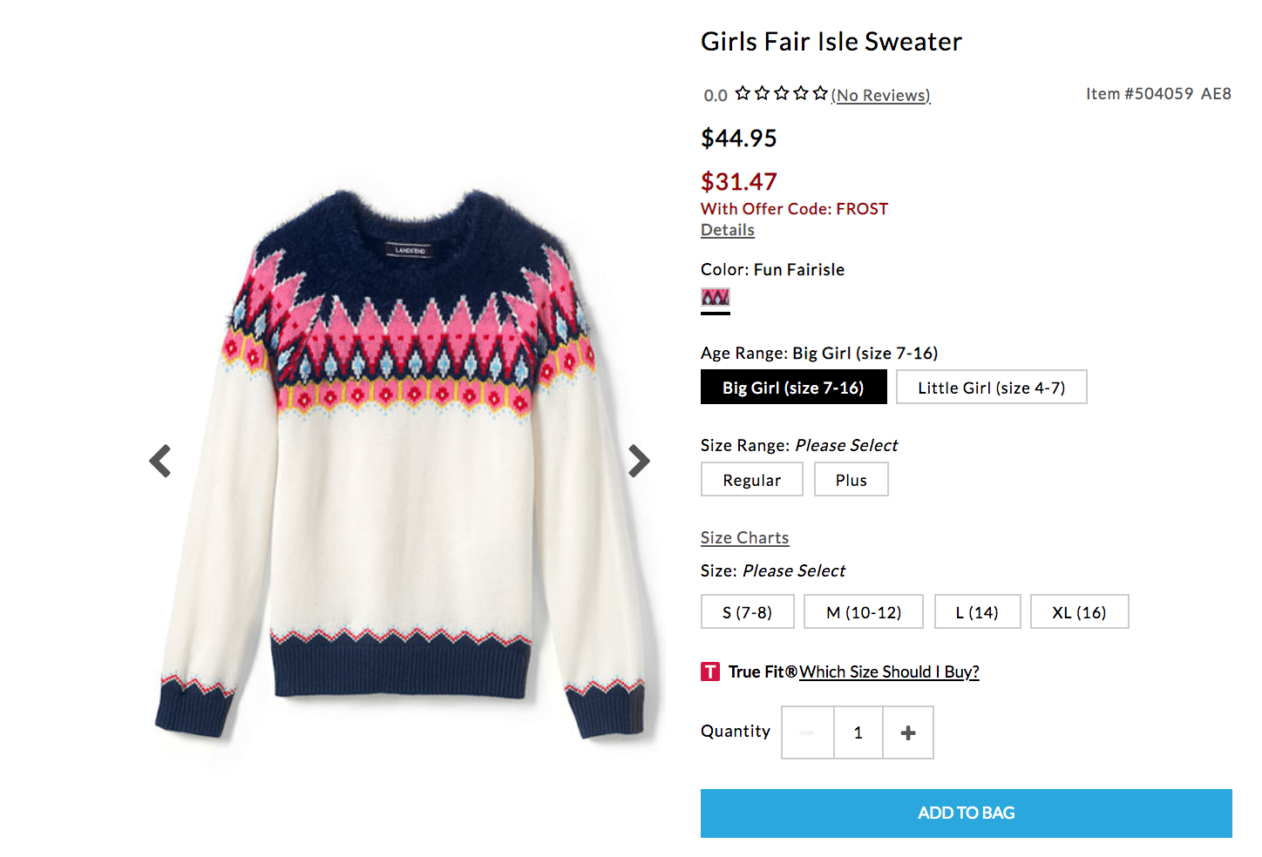Screen dimensions: 1262x857
Task: Open the Size Charts link
Action: (x=744, y=538)
